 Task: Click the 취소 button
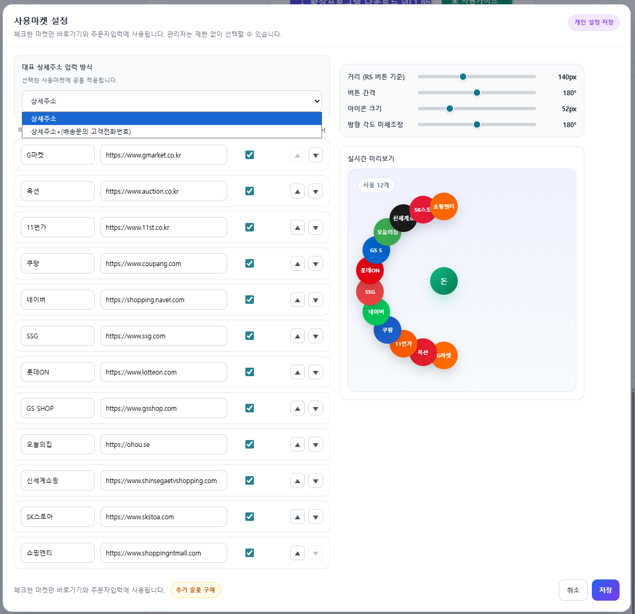[x=573, y=590]
